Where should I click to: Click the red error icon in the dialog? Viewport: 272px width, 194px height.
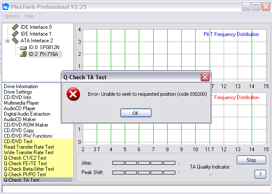(73, 94)
